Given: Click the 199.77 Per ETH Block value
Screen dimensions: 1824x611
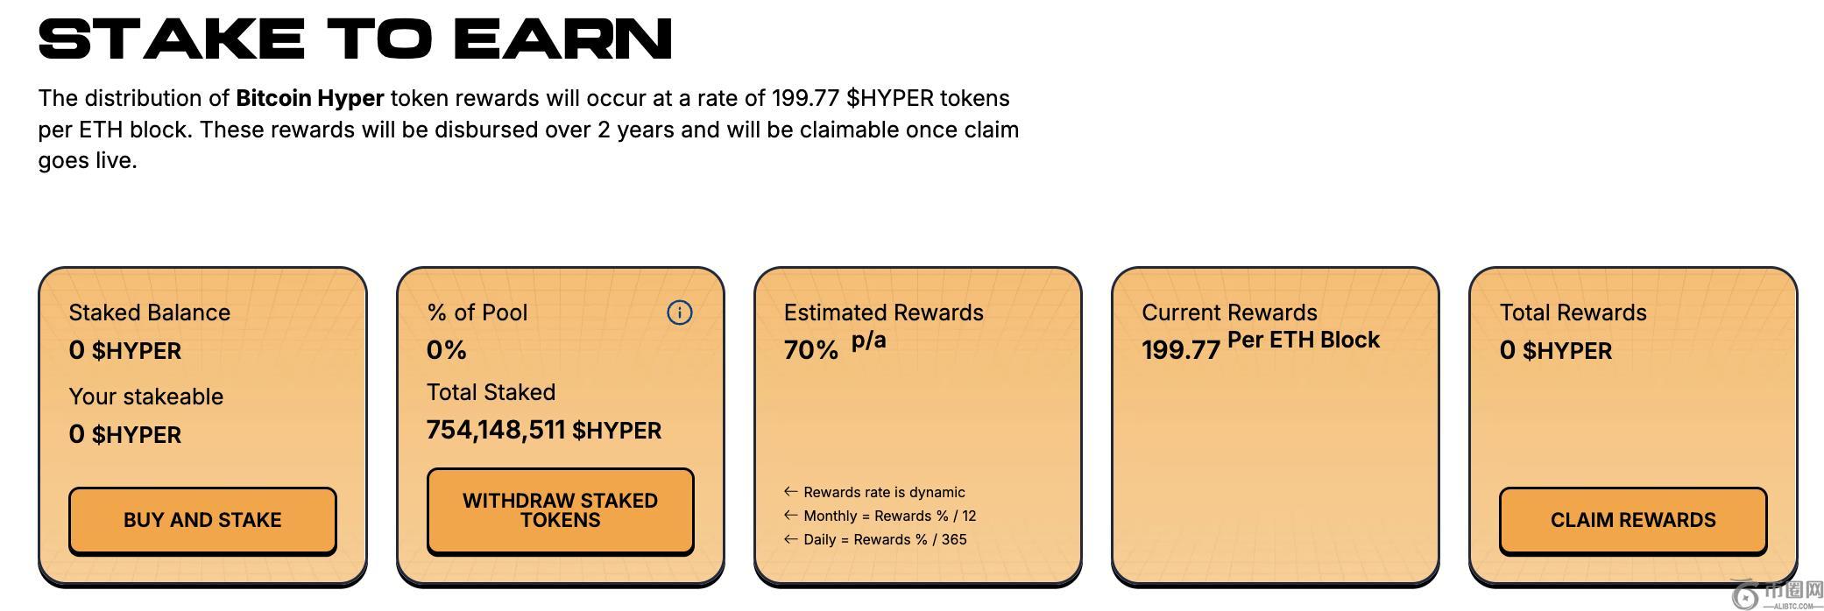Looking at the screenshot, I should tap(1259, 346).
